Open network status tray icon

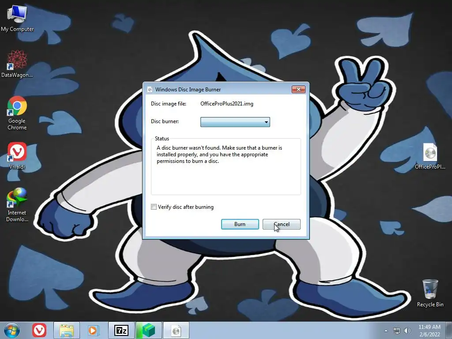397,331
